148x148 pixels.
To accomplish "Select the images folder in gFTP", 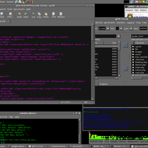I will tap(138, 52).
